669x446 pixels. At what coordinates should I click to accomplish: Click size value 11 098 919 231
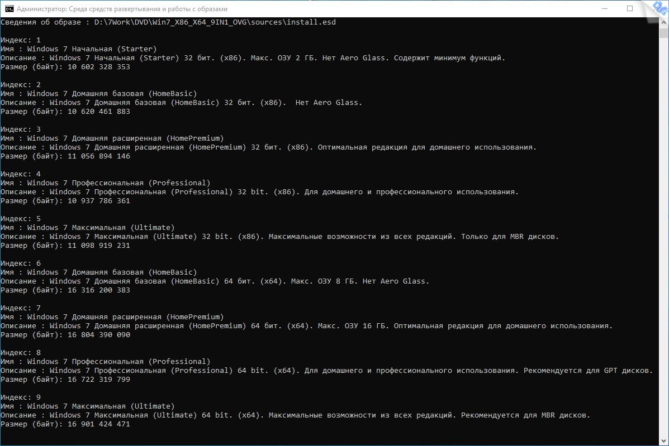click(98, 246)
